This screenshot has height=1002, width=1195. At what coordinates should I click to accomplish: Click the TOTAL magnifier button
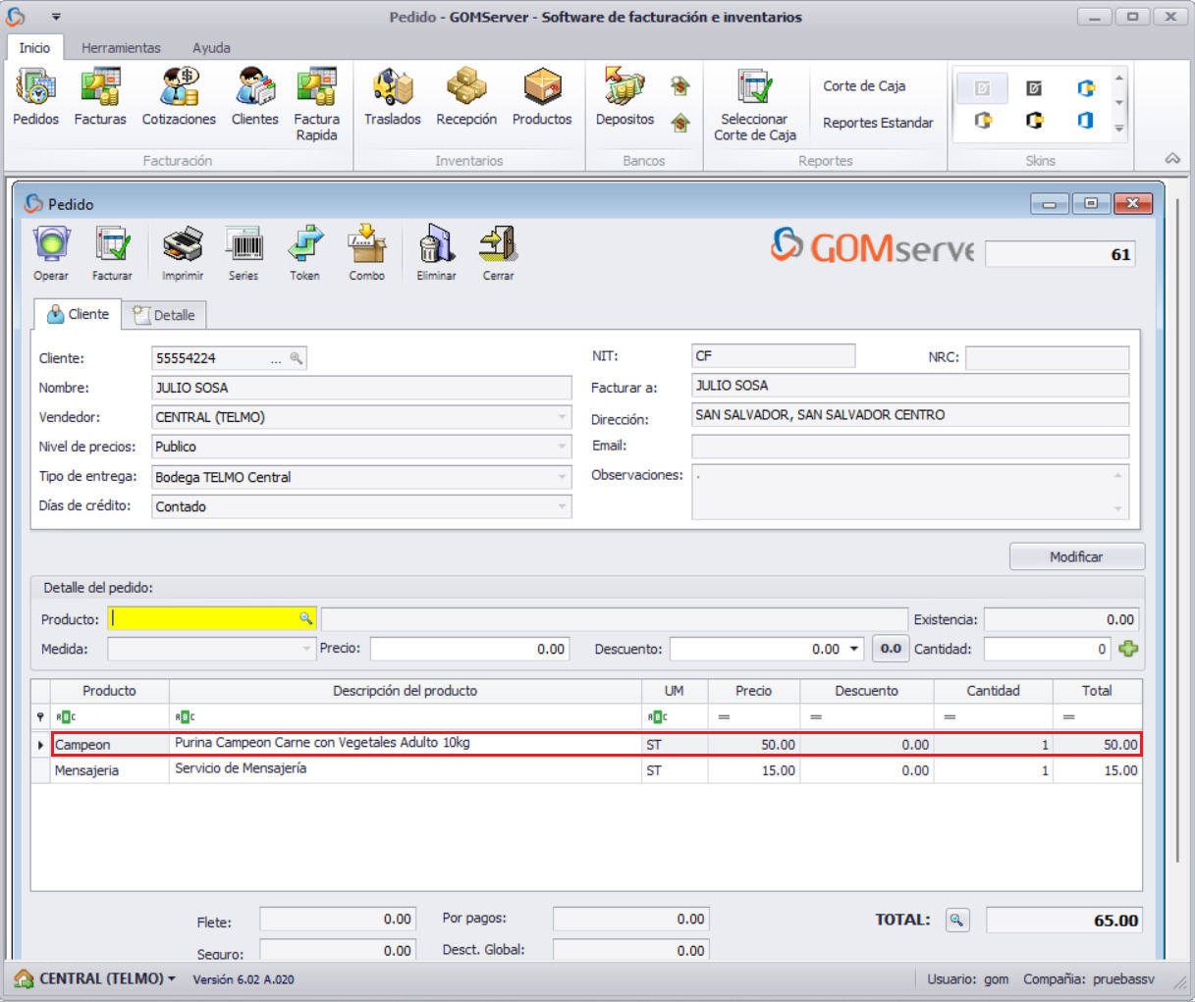click(x=957, y=921)
